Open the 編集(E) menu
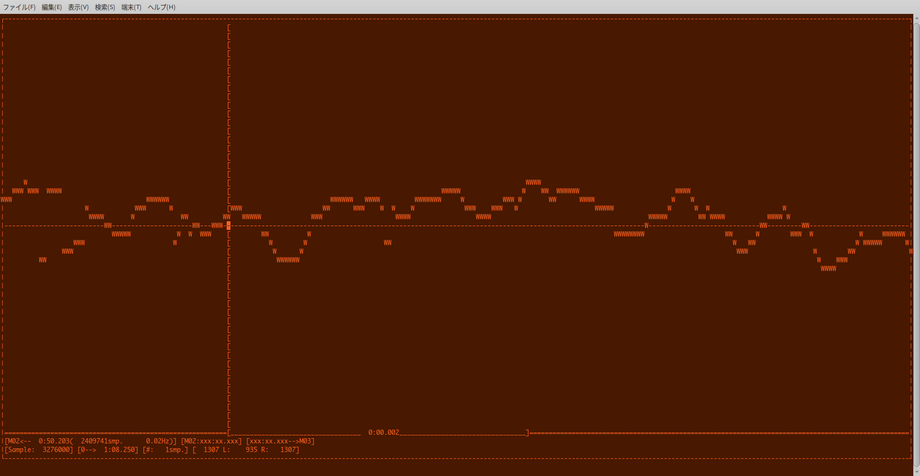920x476 pixels. (x=51, y=7)
